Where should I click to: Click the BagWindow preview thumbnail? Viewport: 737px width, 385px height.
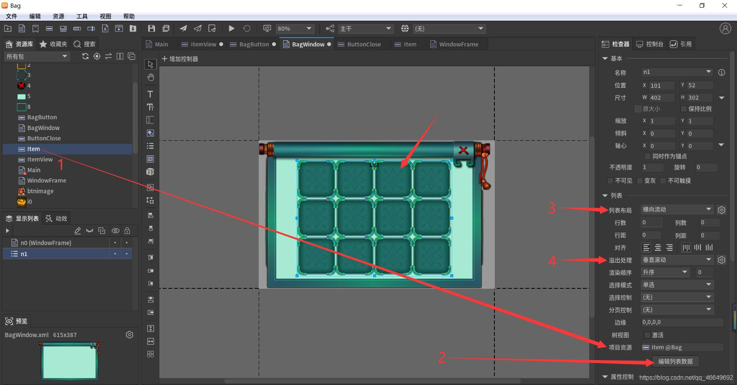tap(69, 361)
